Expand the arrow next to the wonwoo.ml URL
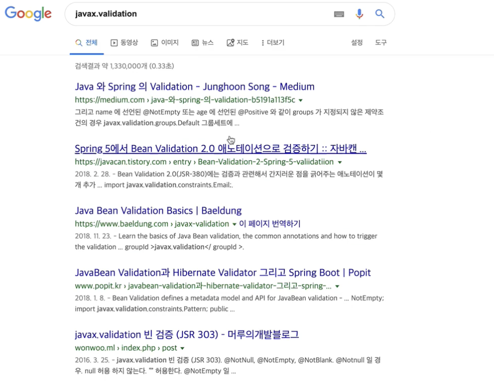 pyautogui.click(x=182, y=348)
